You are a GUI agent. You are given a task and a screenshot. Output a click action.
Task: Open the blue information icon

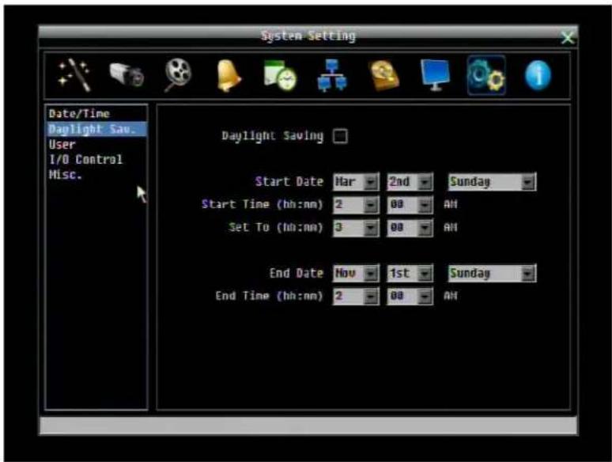(x=538, y=76)
